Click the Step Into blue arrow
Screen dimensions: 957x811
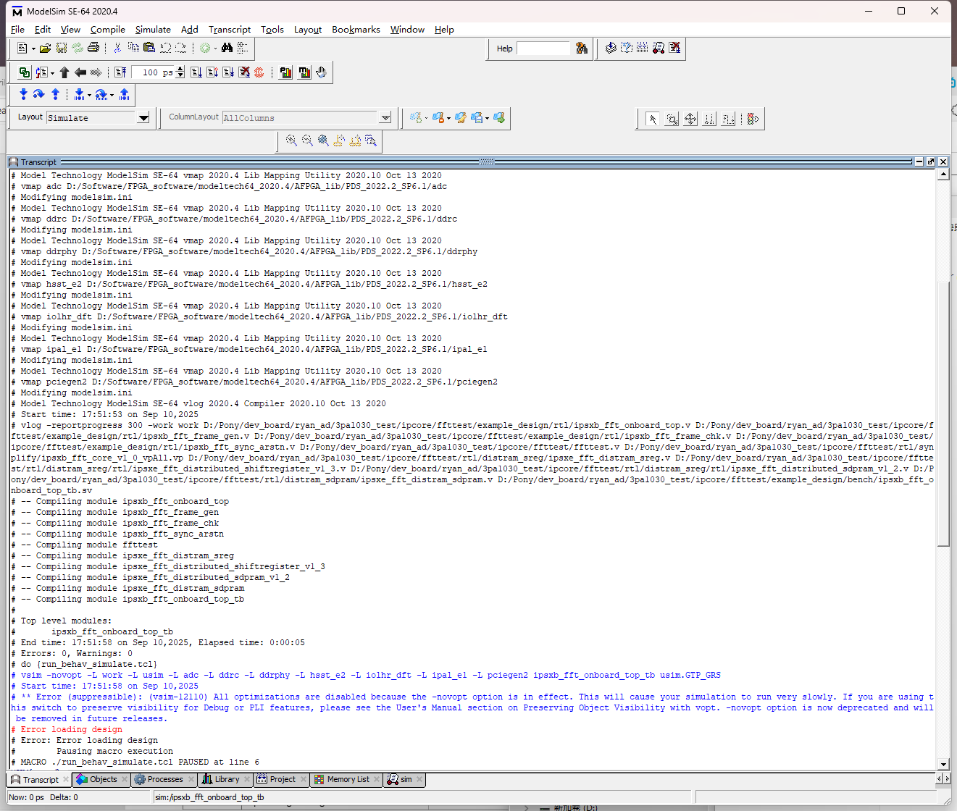click(x=23, y=94)
